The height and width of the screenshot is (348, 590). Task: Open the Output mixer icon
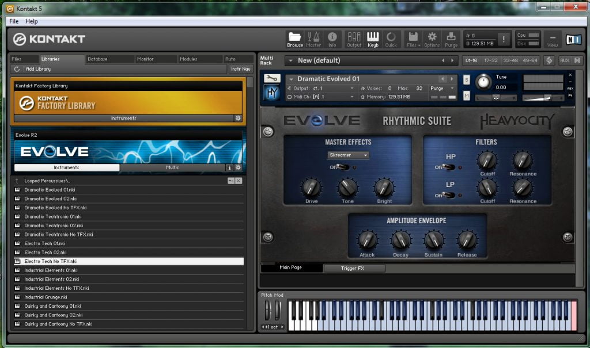pyautogui.click(x=354, y=39)
